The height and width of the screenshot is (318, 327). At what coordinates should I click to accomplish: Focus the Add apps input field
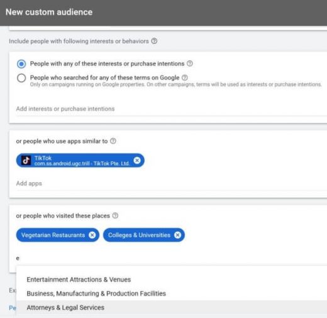click(172, 184)
